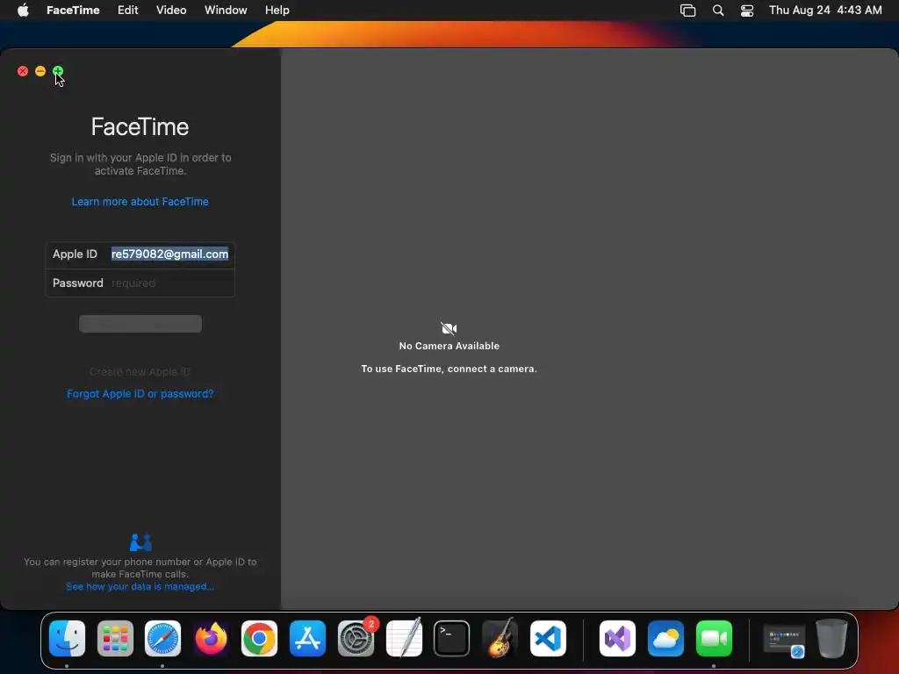Click the FaceTime icon in the Dock

[714, 638]
